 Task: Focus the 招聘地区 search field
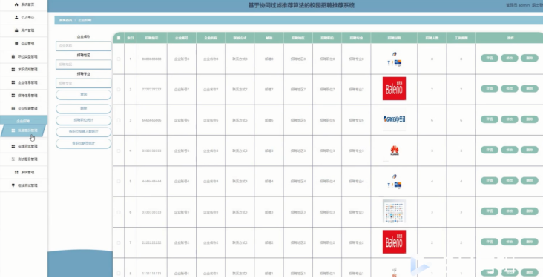(x=84, y=64)
